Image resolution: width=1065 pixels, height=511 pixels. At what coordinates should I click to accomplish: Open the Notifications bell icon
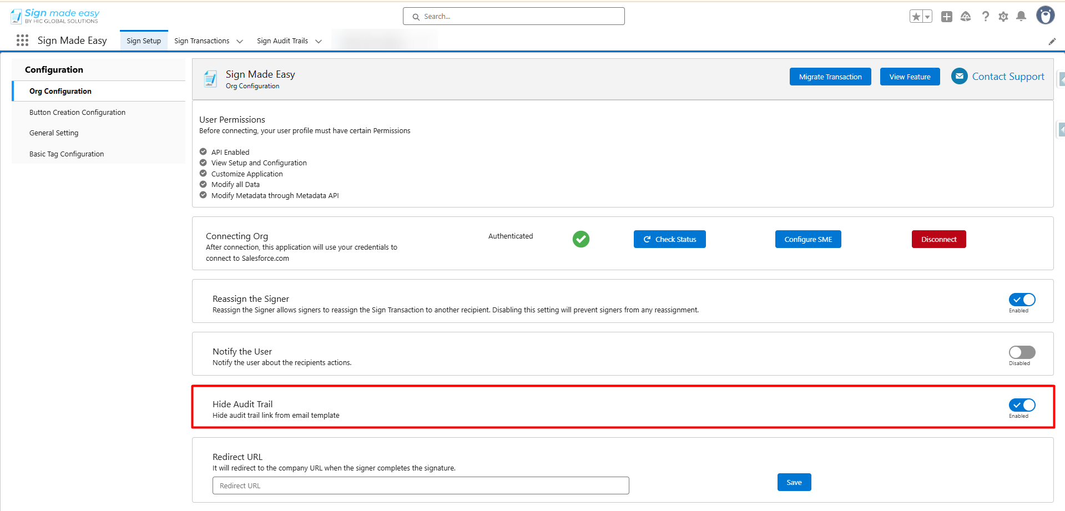point(1021,17)
